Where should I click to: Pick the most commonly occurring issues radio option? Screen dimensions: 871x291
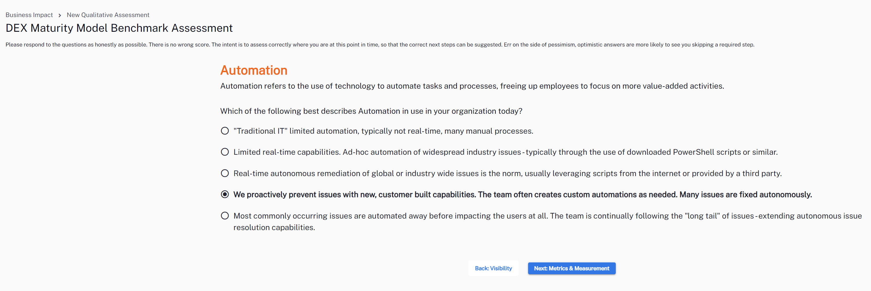(x=225, y=216)
